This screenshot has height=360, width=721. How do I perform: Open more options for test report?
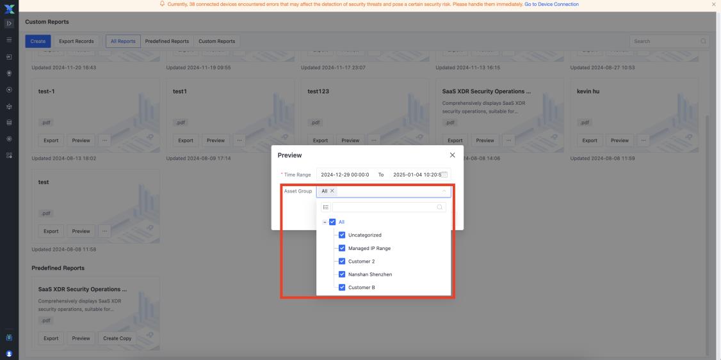coord(104,231)
